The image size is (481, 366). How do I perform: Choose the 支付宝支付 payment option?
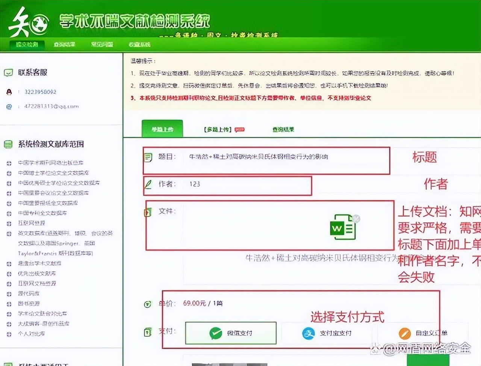coord(327,333)
